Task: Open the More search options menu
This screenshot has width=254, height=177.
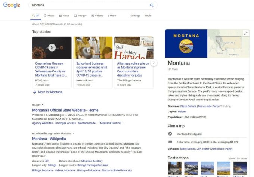Action: click(112, 16)
